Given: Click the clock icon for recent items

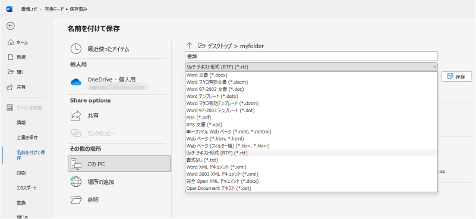Looking at the screenshot, I should [76, 49].
